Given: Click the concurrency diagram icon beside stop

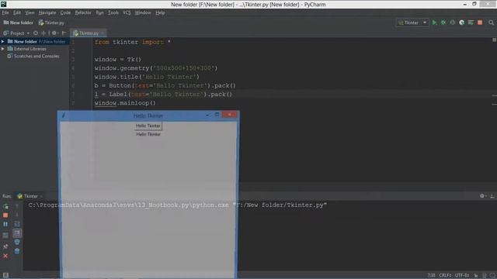Looking at the screenshot, I should 471,22.
